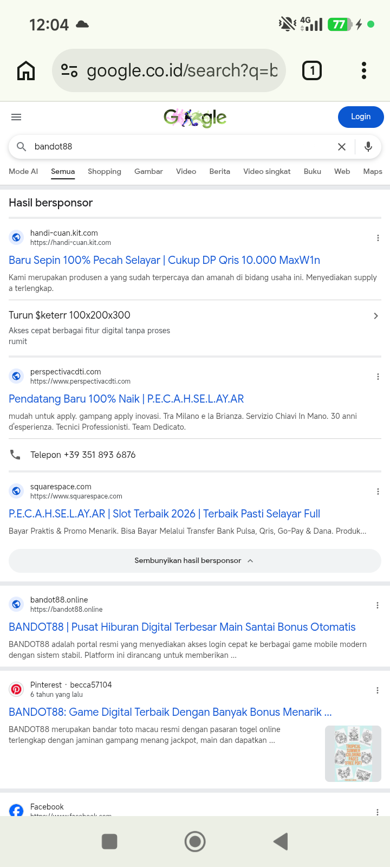Open options for perspectivacdti.com ad
390x867 pixels.
click(x=378, y=377)
